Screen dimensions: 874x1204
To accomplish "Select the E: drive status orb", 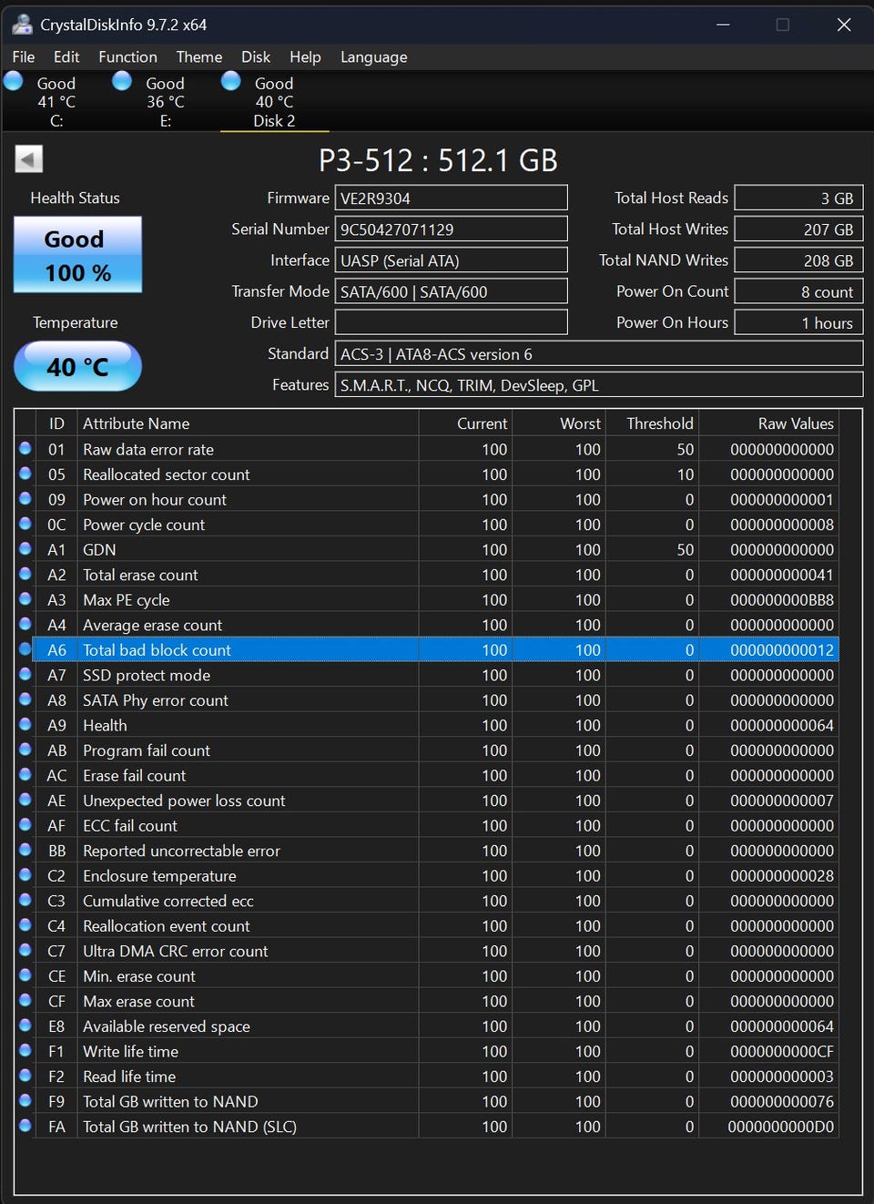I will [x=122, y=82].
